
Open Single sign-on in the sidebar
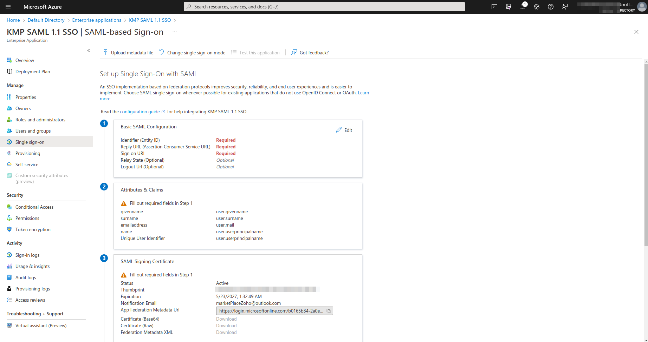(46, 142)
